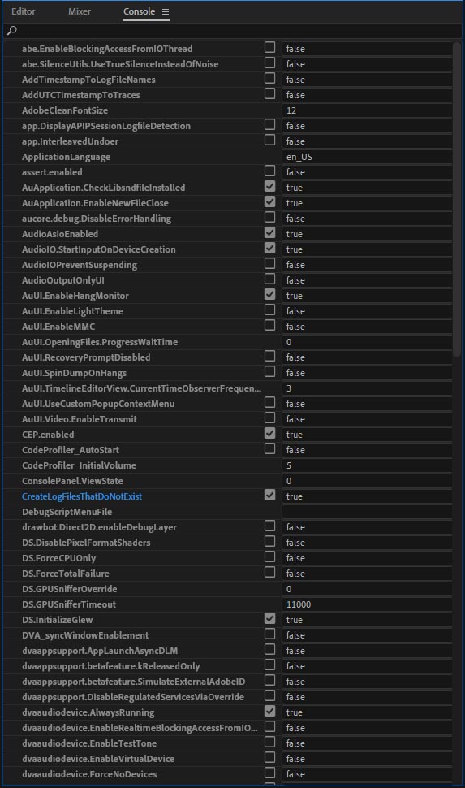The width and height of the screenshot is (465, 788).
Task: Check DS.DisablePixelFormatShaders checkbox
Action: click(x=269, y=541)
